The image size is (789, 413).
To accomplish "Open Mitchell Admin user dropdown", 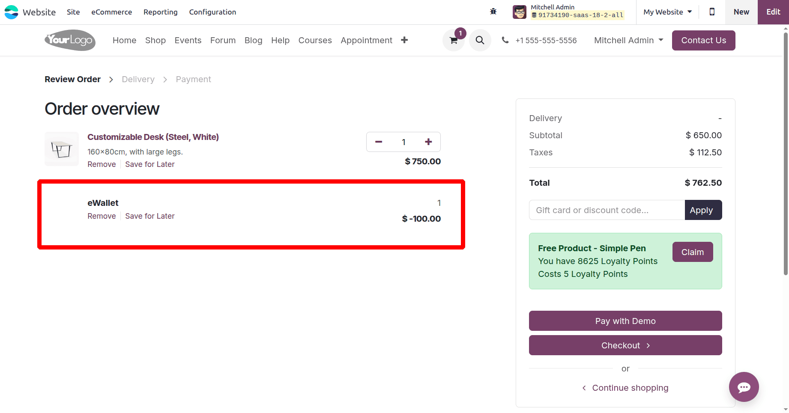I will pos(628,40).
